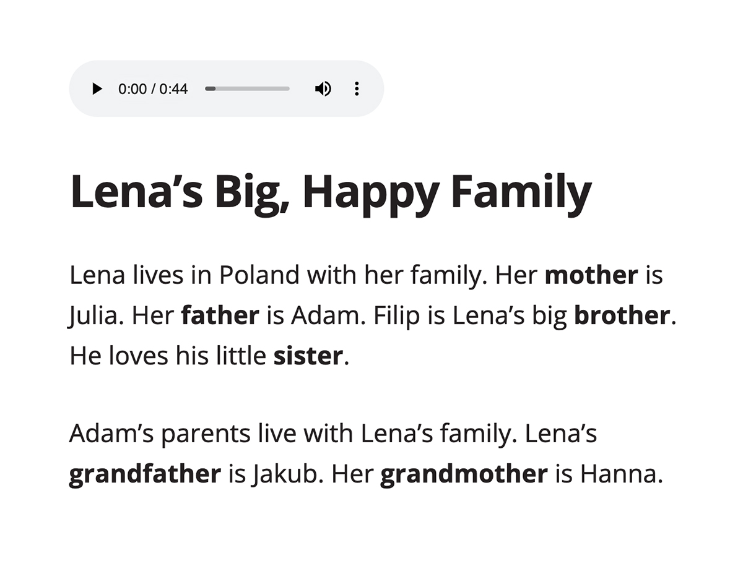
Task: Click the bold word grandmother
Action: click(x=464, y=474)
